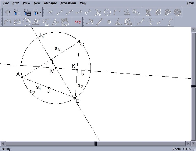This screenshot has height=151, width=196.
Task: Reset zoom with the 100% magnifier icon
Action: [x=37, y=12]
